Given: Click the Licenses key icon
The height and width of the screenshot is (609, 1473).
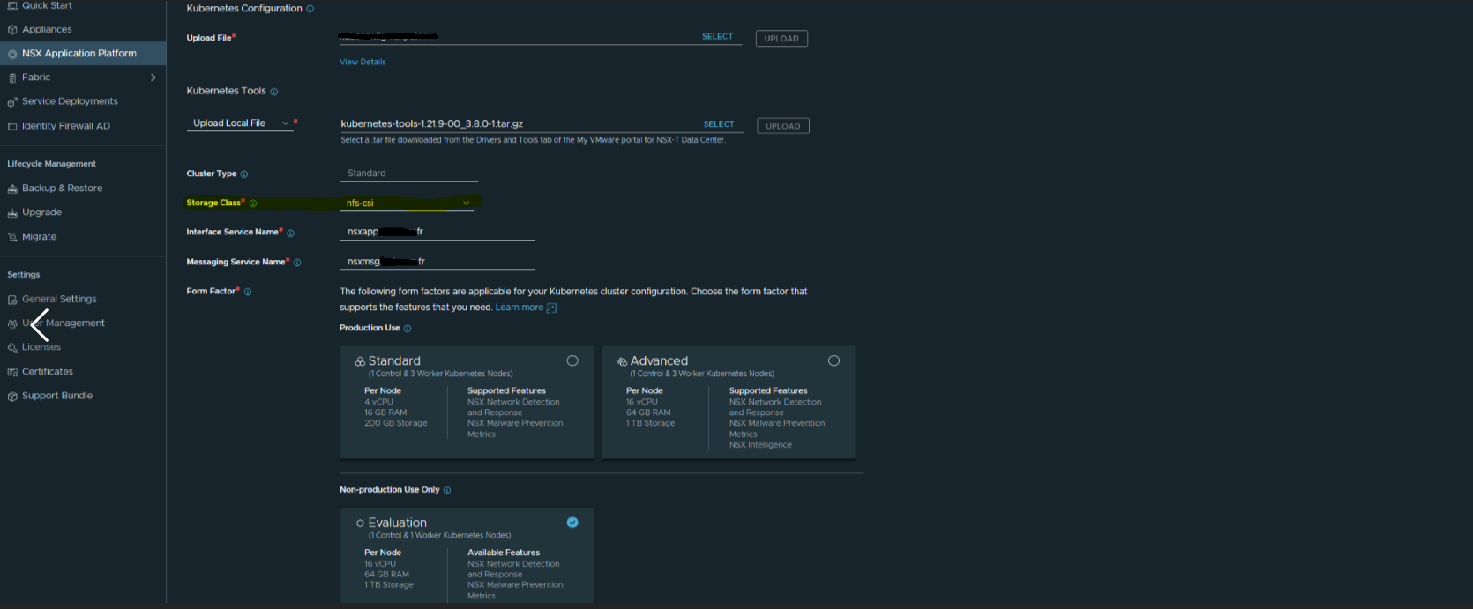Looking at the screenshot, I should click(12, 348).
